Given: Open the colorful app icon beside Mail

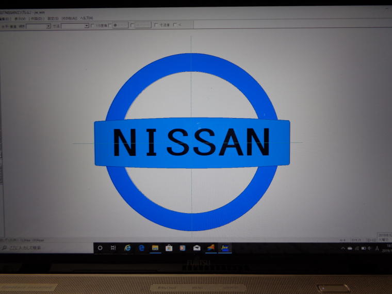Looking at the screenshot, I should click(211, 248).
